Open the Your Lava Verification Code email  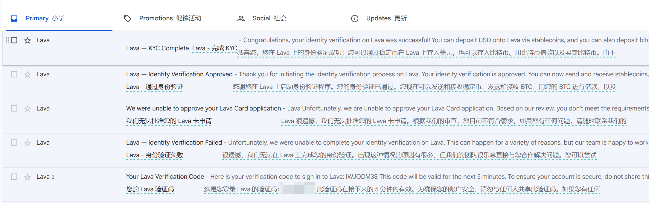[326, 184]
